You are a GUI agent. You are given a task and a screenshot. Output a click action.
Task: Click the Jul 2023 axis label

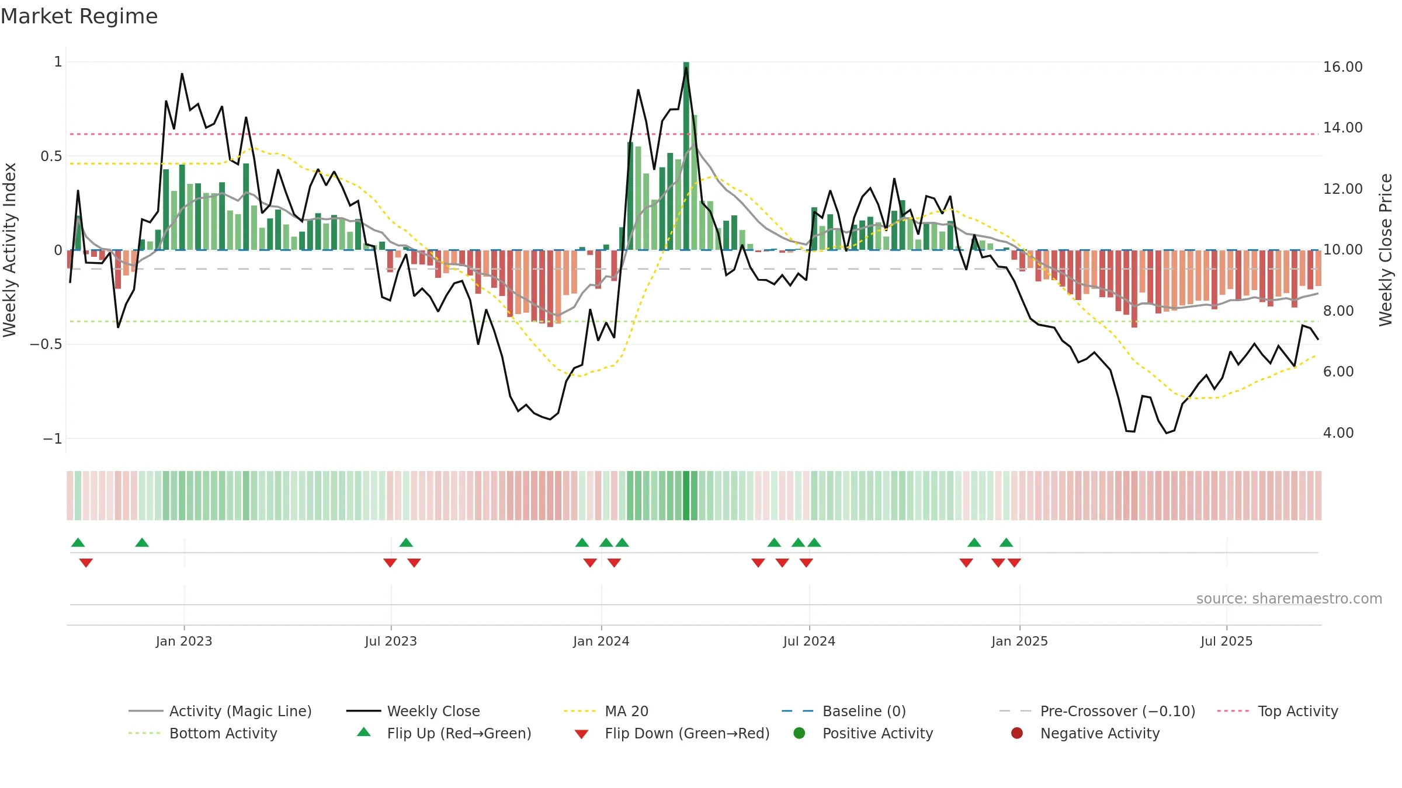coord(391,641)
